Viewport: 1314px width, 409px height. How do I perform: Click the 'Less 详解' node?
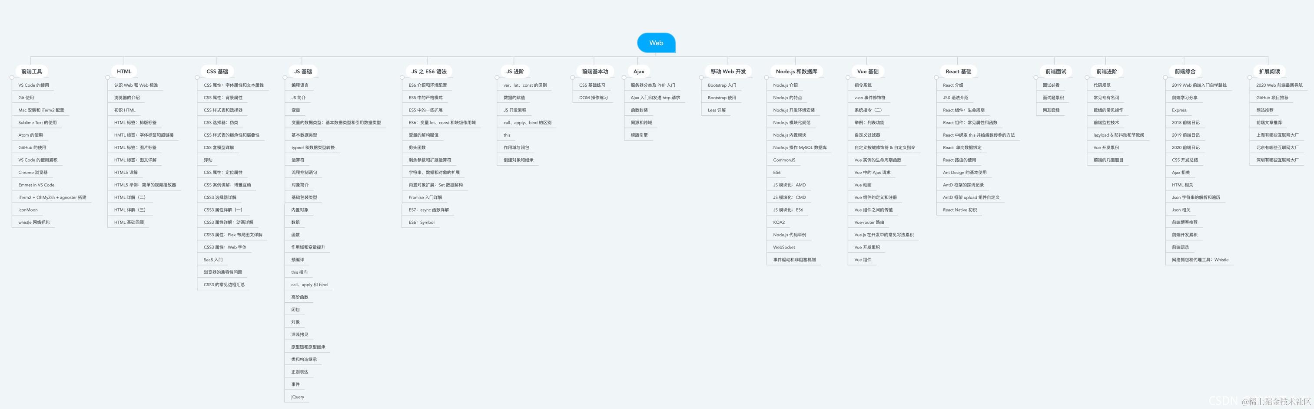(716, 110)
